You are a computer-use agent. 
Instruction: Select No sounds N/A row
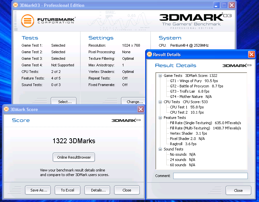tap(182, 155)
